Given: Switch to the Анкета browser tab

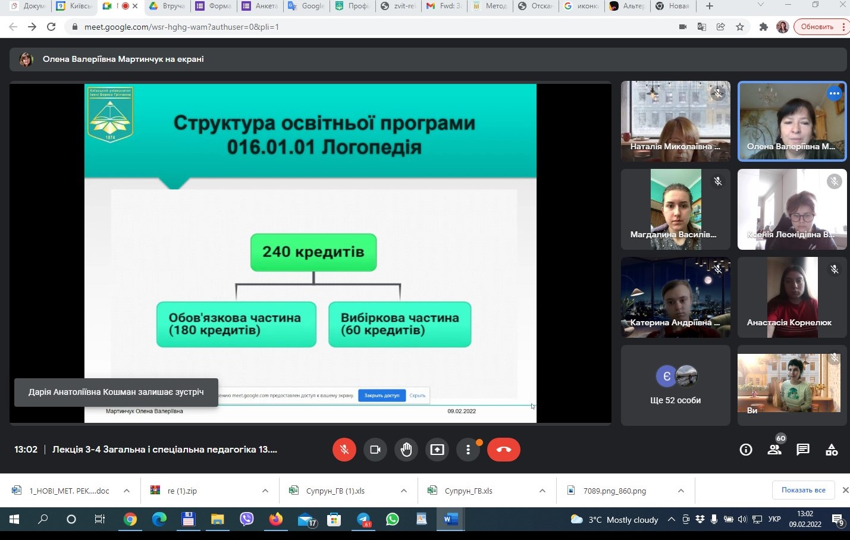Looking at the screenshot, I should coord(260,6).
